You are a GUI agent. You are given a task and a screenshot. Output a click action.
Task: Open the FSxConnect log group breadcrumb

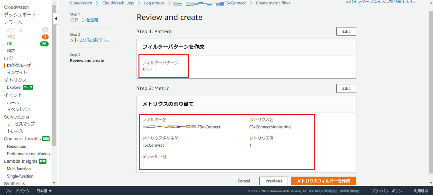coord(209,3)
